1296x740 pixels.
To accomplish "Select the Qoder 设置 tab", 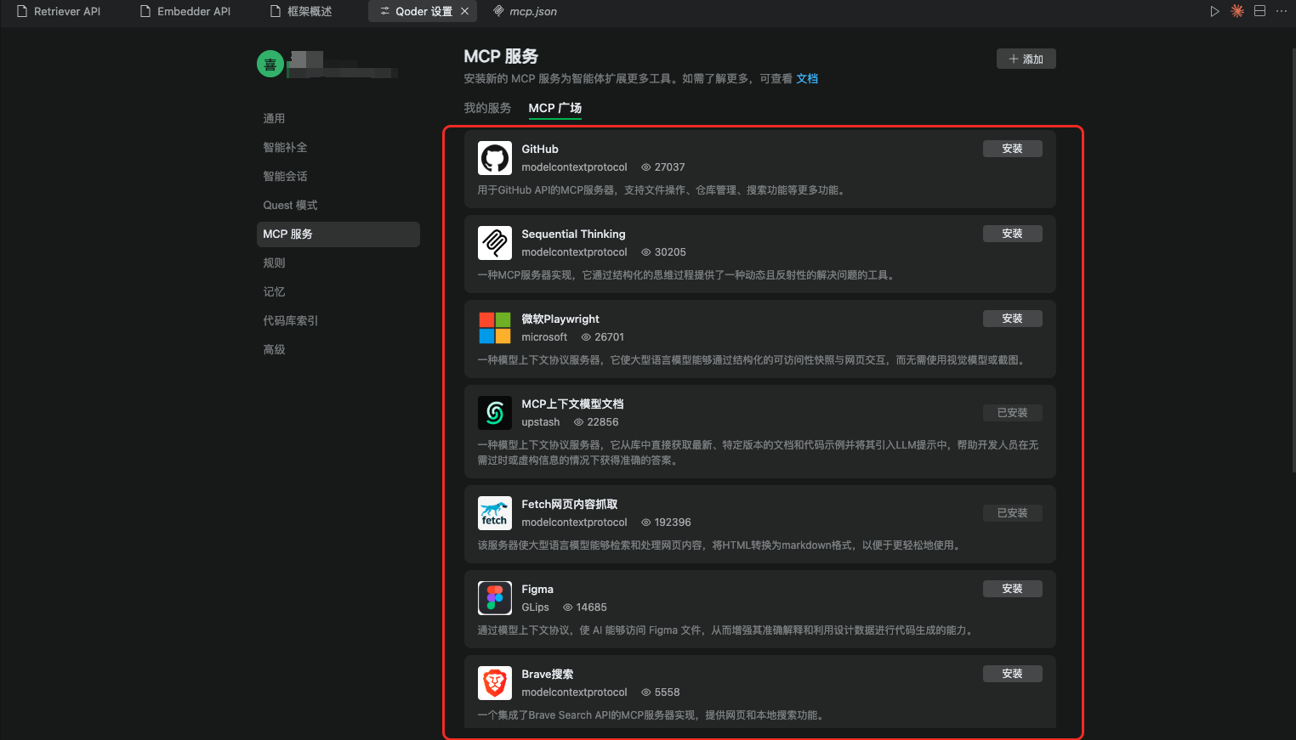I will coord(423,11).
